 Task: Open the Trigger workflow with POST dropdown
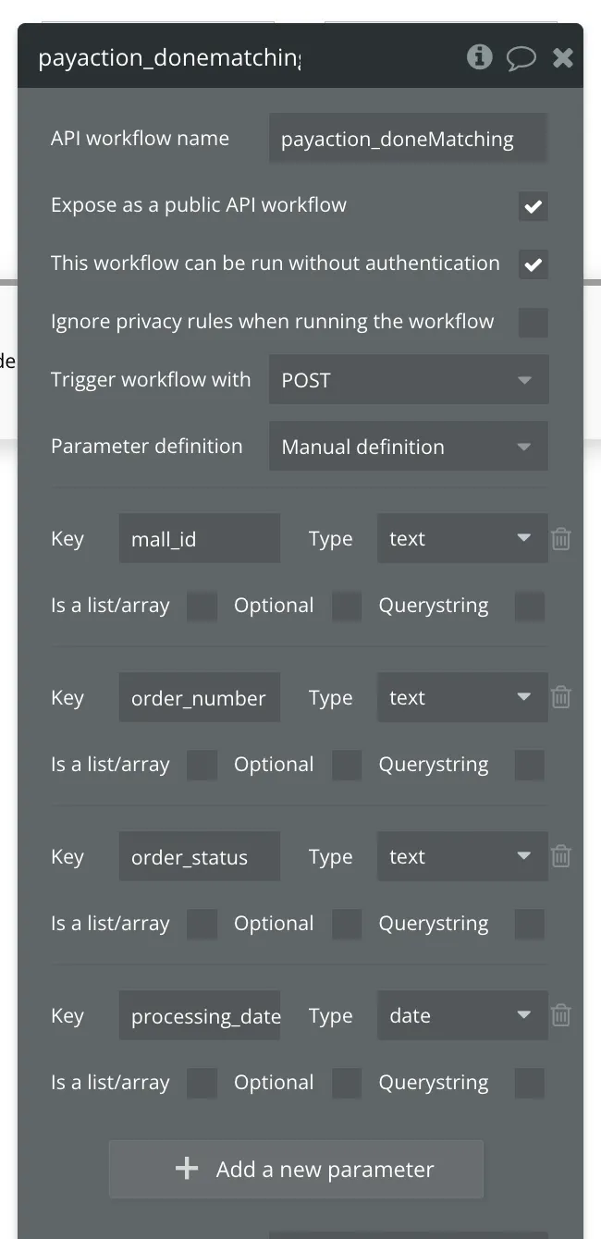(x=408, y=380)
